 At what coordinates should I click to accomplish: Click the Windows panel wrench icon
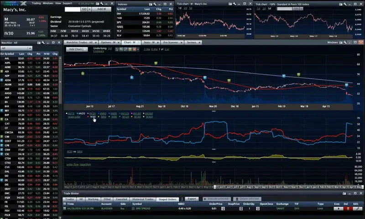pyautogui.click(x=345, y=43)
